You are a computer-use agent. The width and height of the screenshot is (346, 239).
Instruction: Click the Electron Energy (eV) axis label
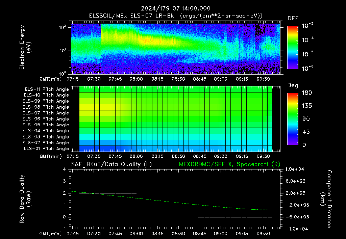(x=25, y=47)
